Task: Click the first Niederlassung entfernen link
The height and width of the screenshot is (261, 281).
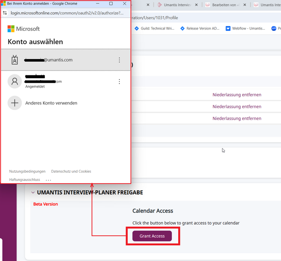Action: coord(237,95)
